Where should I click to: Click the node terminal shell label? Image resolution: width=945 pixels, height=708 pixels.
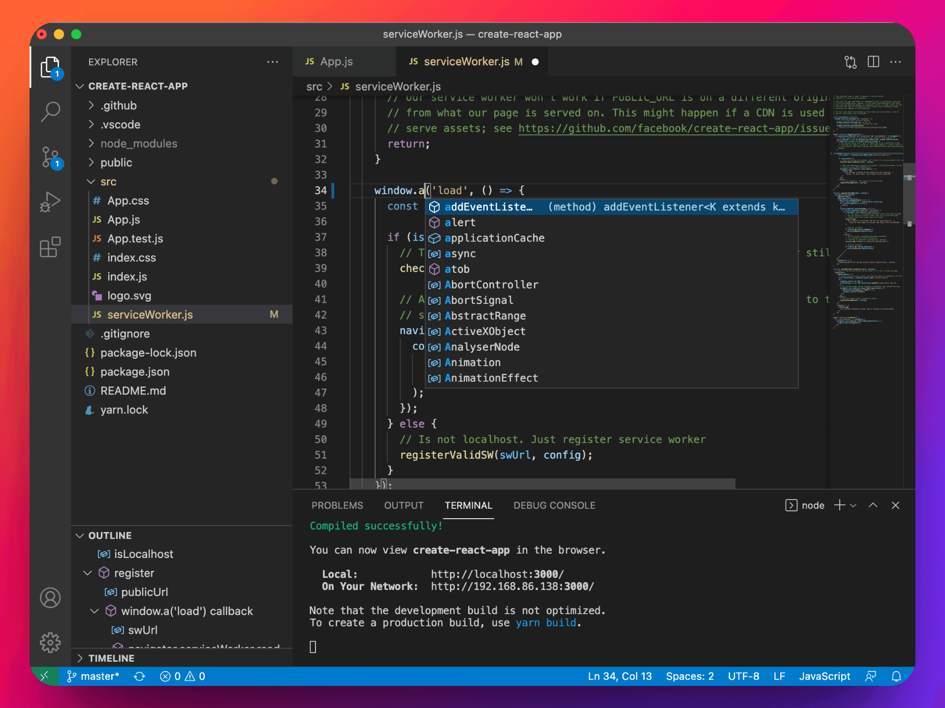tap(805, 505)
